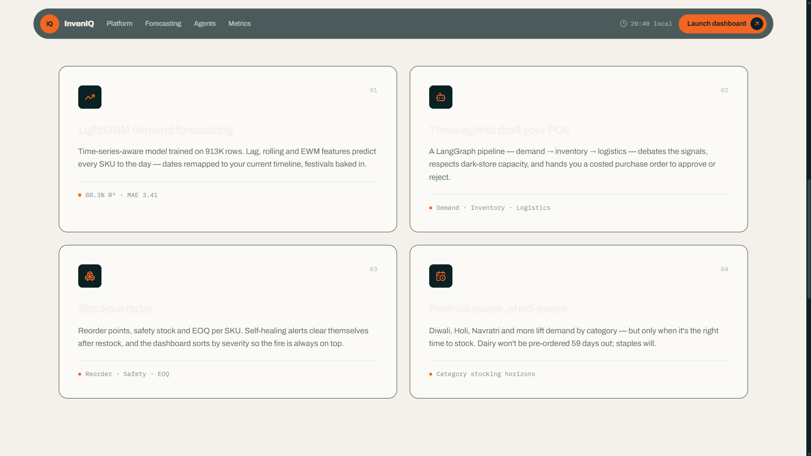Click the InvenIQ brand name
Screen dimensions: 811x456
pyautogui.click(x=79, y=24)
